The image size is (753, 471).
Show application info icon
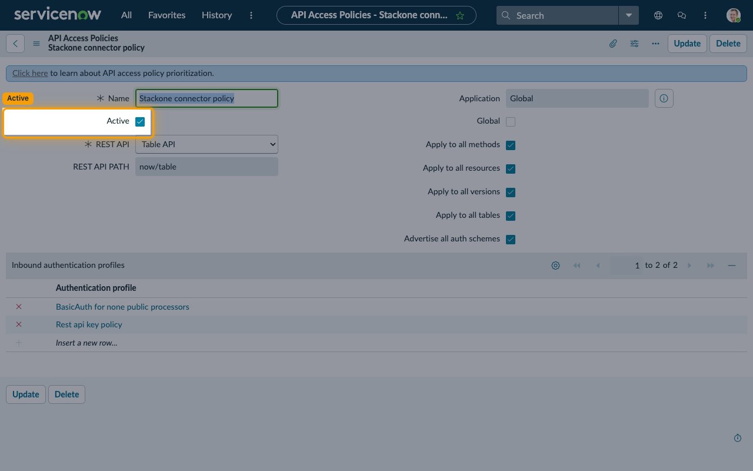click(x=664, y=98)
